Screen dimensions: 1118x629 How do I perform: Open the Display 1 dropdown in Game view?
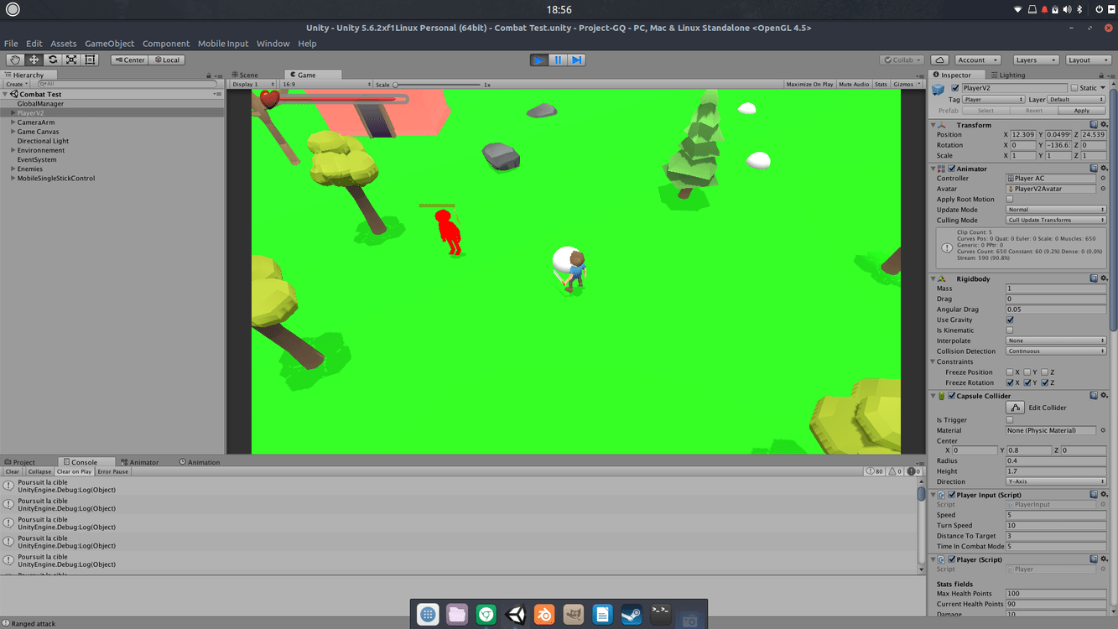tap(253, 85)
